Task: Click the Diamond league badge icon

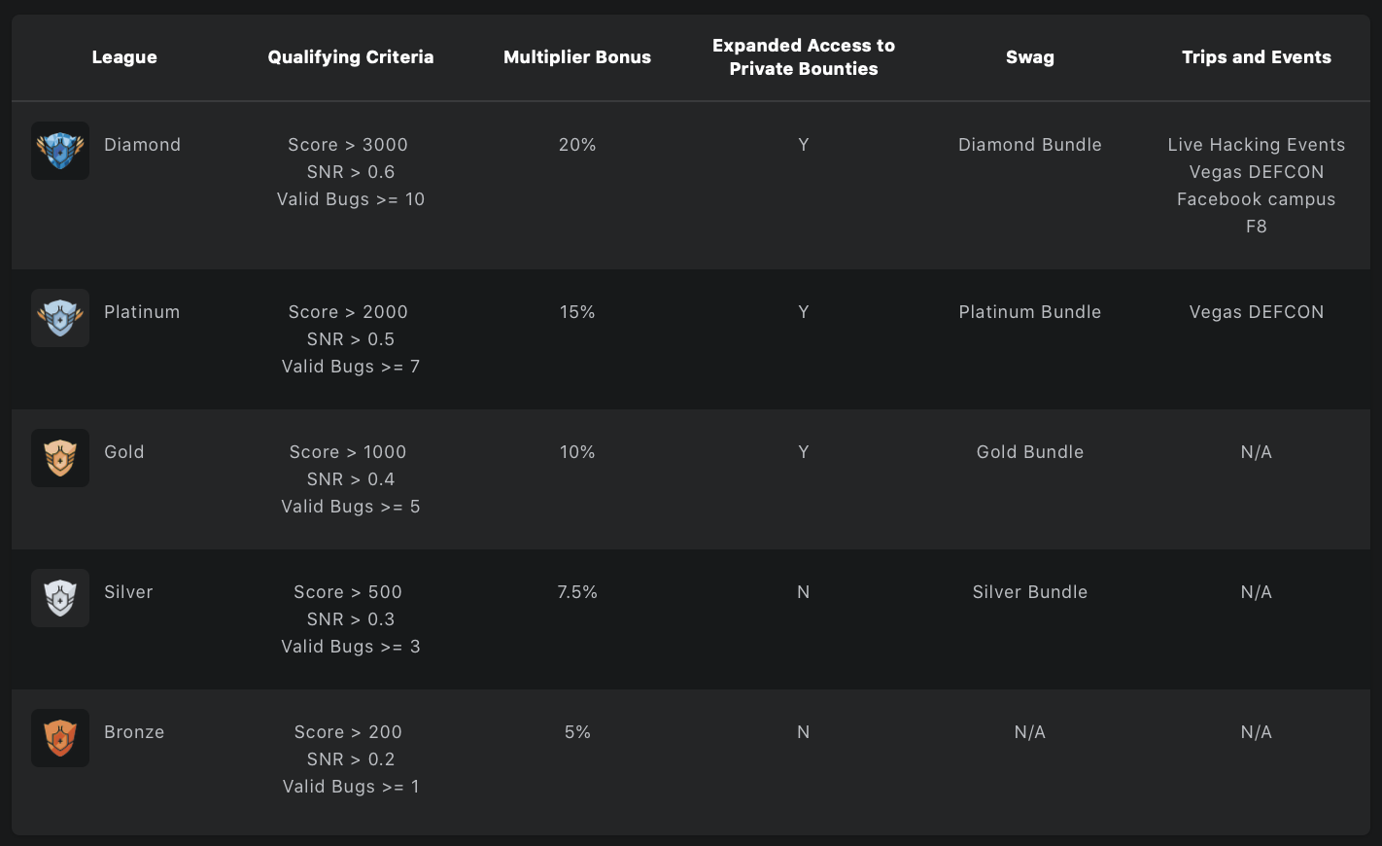Action: [60, 151]
